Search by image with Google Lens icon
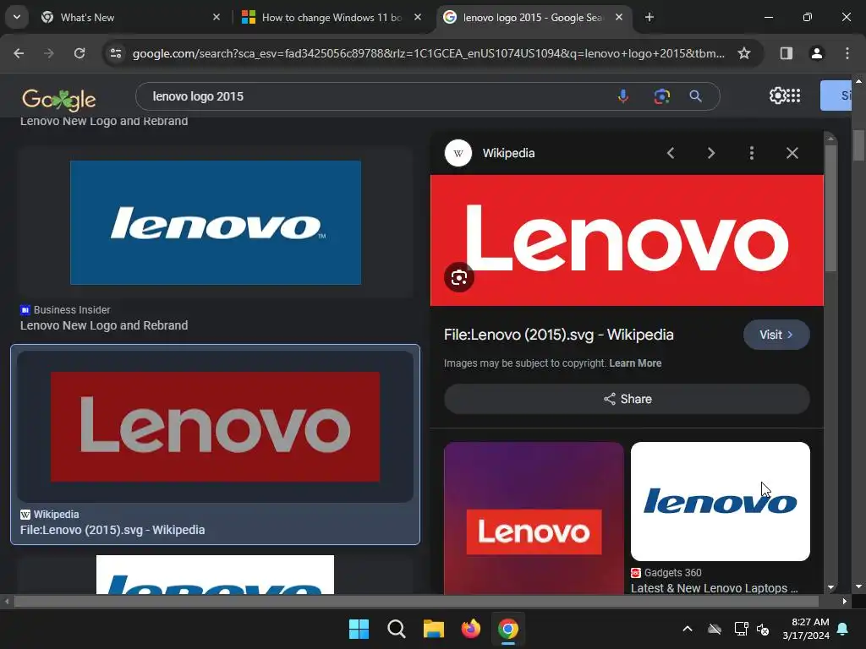This screenshot has width=866, height=649. pos(661,96)
